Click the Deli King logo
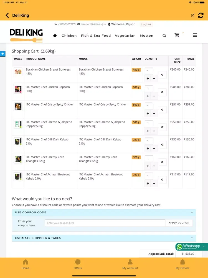Viewport: 208px width, 278px height. tap(26, 35)
